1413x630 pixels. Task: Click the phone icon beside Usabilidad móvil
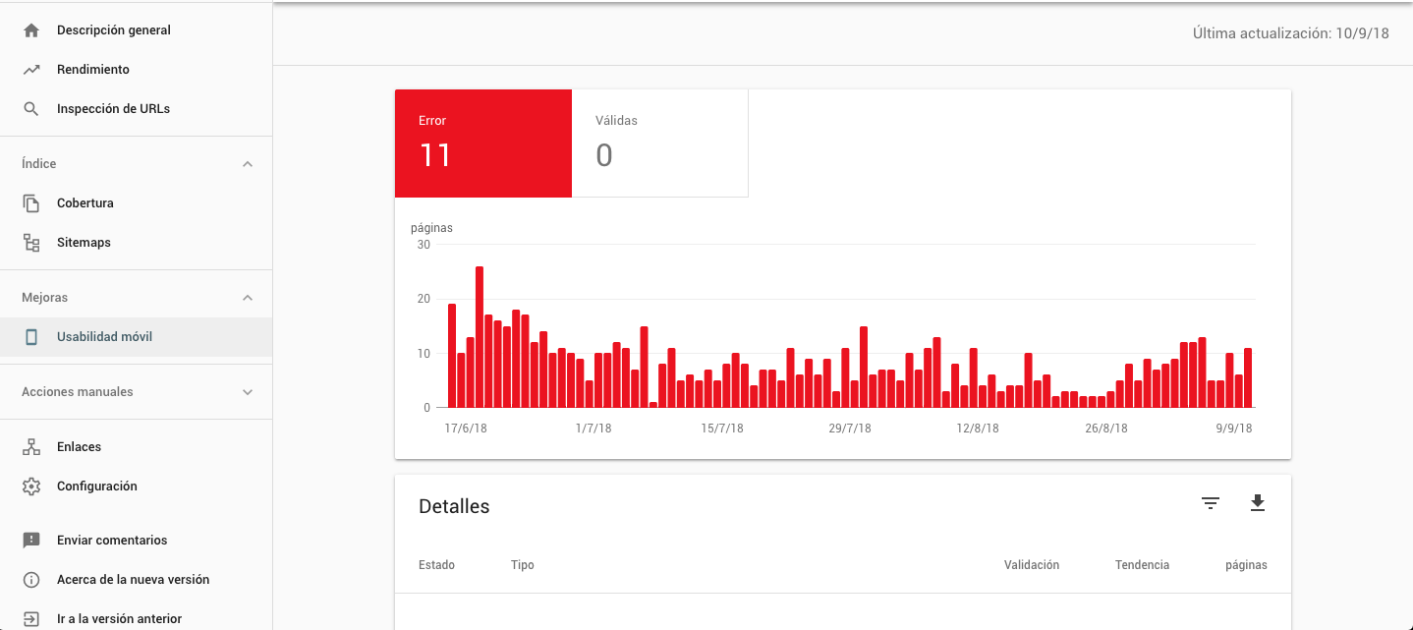pyautogui.click(x=31, y=337)
